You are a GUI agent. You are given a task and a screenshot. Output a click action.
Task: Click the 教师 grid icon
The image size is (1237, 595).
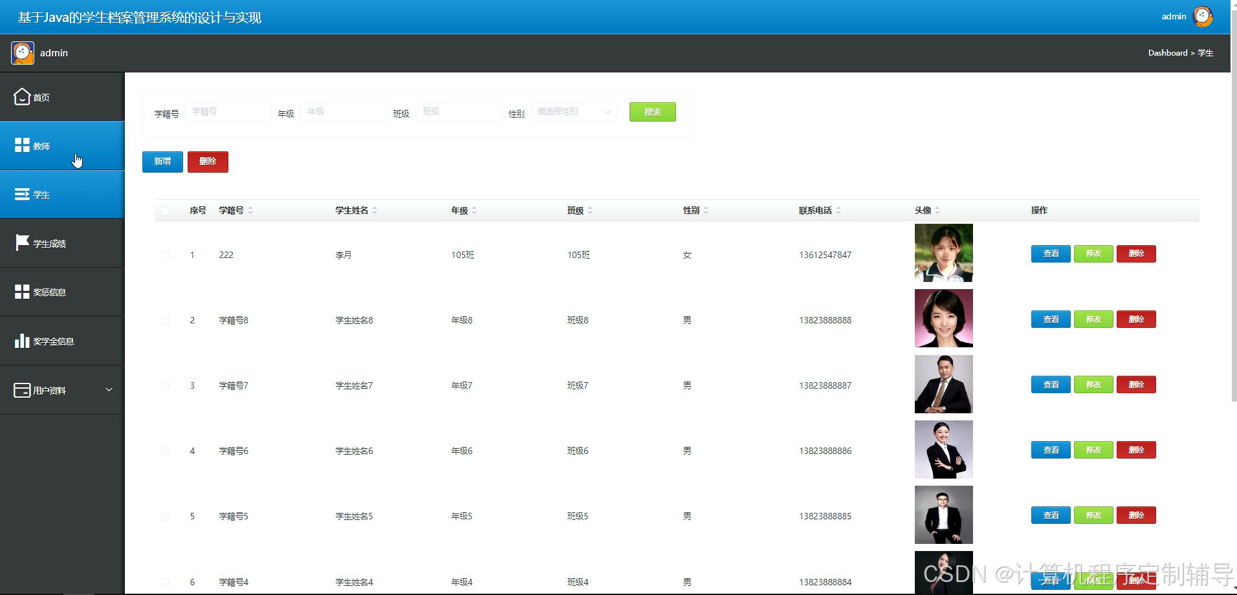click(22, 145)
